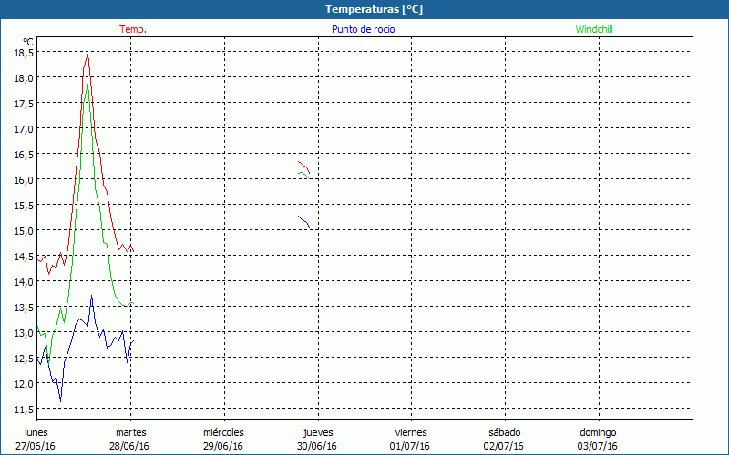The width and height of the screenshot is (729, 455).
Task: Click the 13,5 y-axis value
Action: pos(24,308)
